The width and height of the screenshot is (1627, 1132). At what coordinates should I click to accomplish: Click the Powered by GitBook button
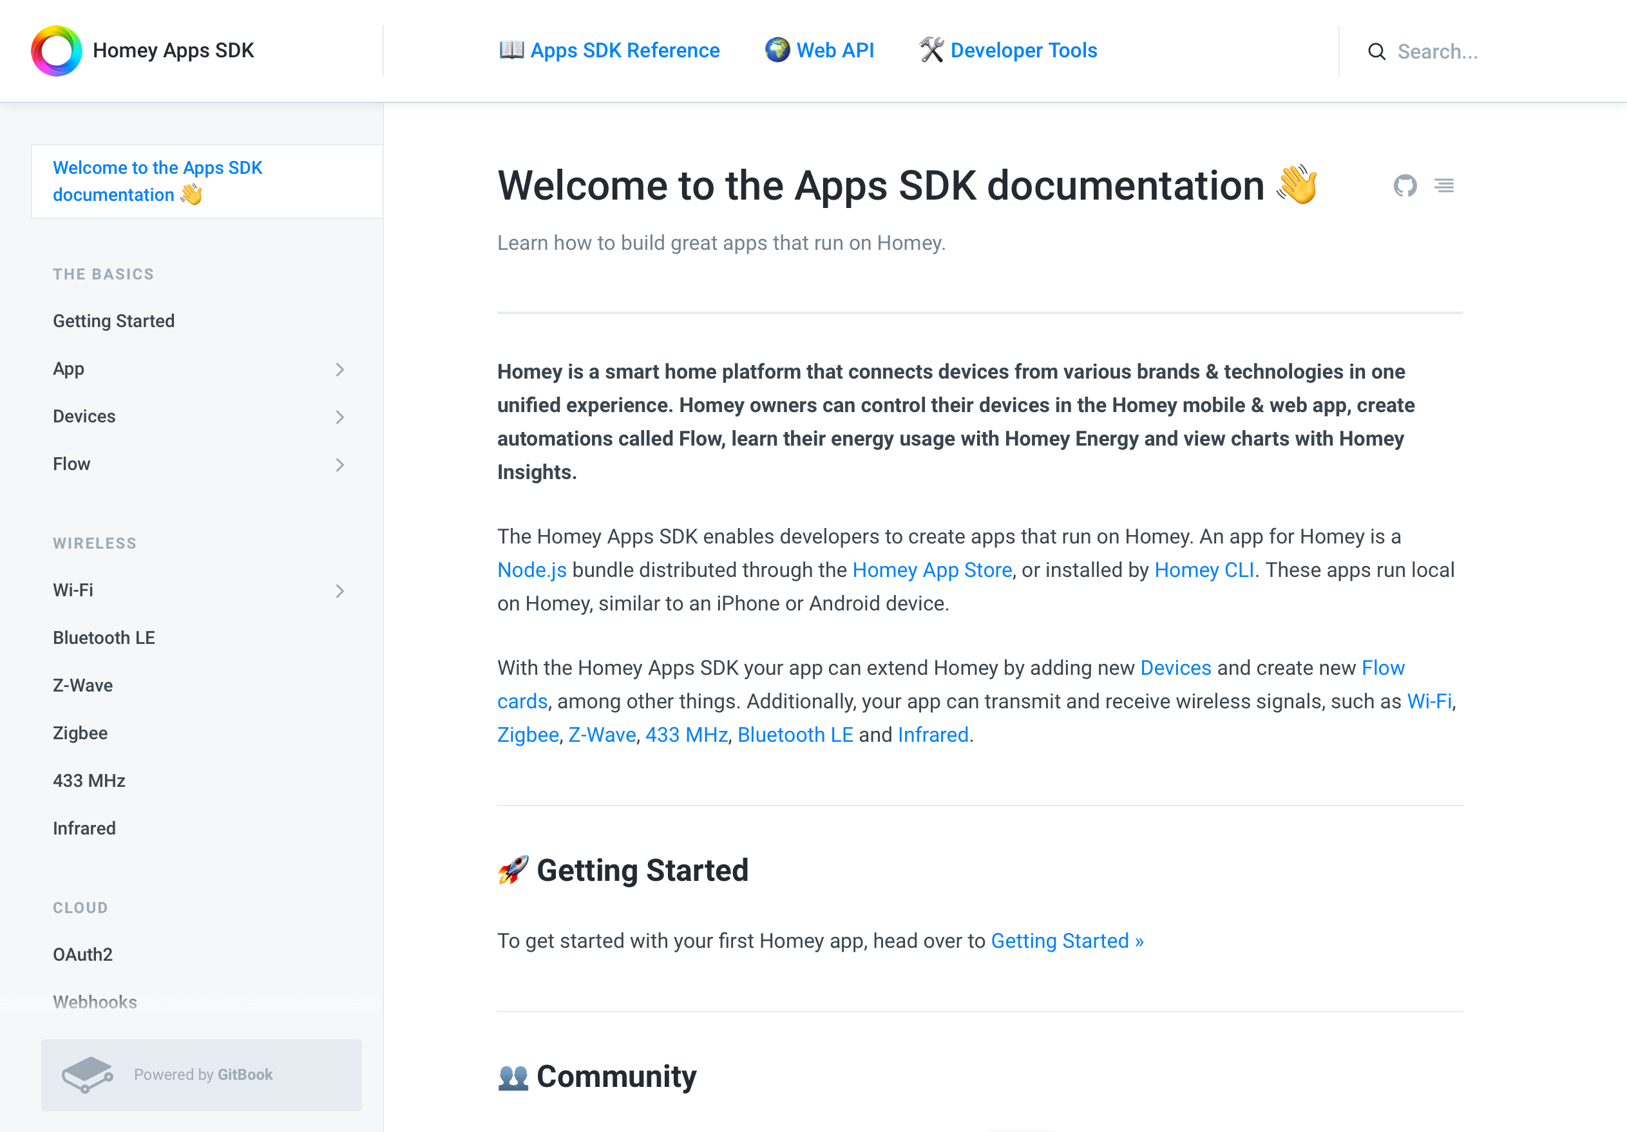click(x=201, y=1075)
